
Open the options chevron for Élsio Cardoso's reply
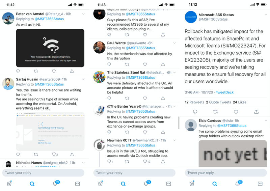click(x=266, y=120)
